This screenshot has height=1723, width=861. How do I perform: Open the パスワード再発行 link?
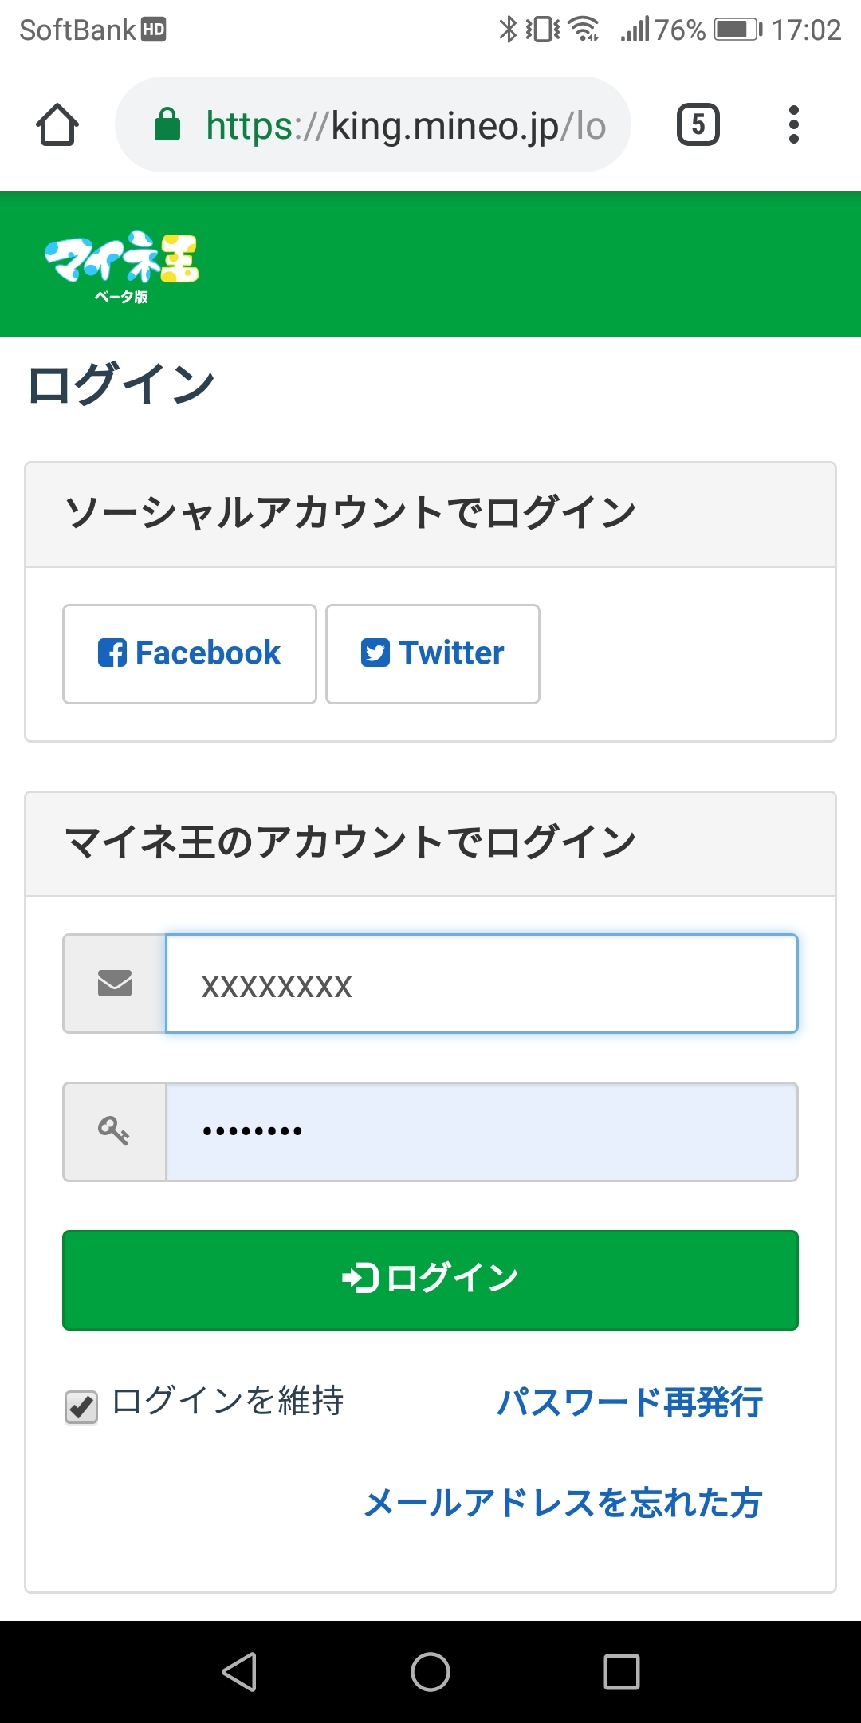pos(630,1402)
